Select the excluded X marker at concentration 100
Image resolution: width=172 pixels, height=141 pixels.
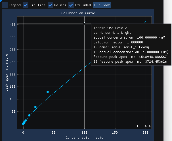[x=85, y=23]
